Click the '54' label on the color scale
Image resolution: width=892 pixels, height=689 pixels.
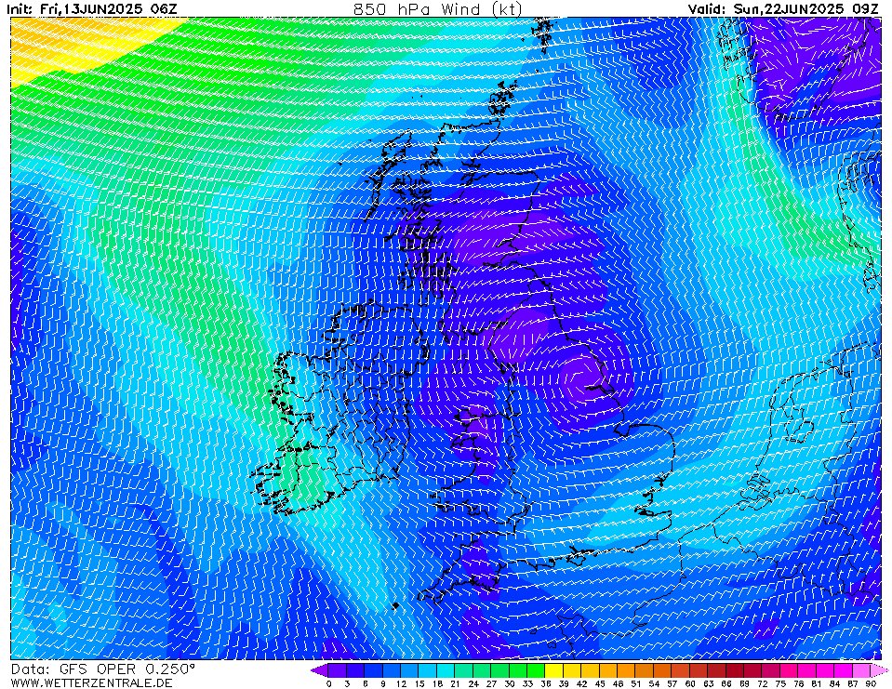pyautogui.click(x=654, y=683)
